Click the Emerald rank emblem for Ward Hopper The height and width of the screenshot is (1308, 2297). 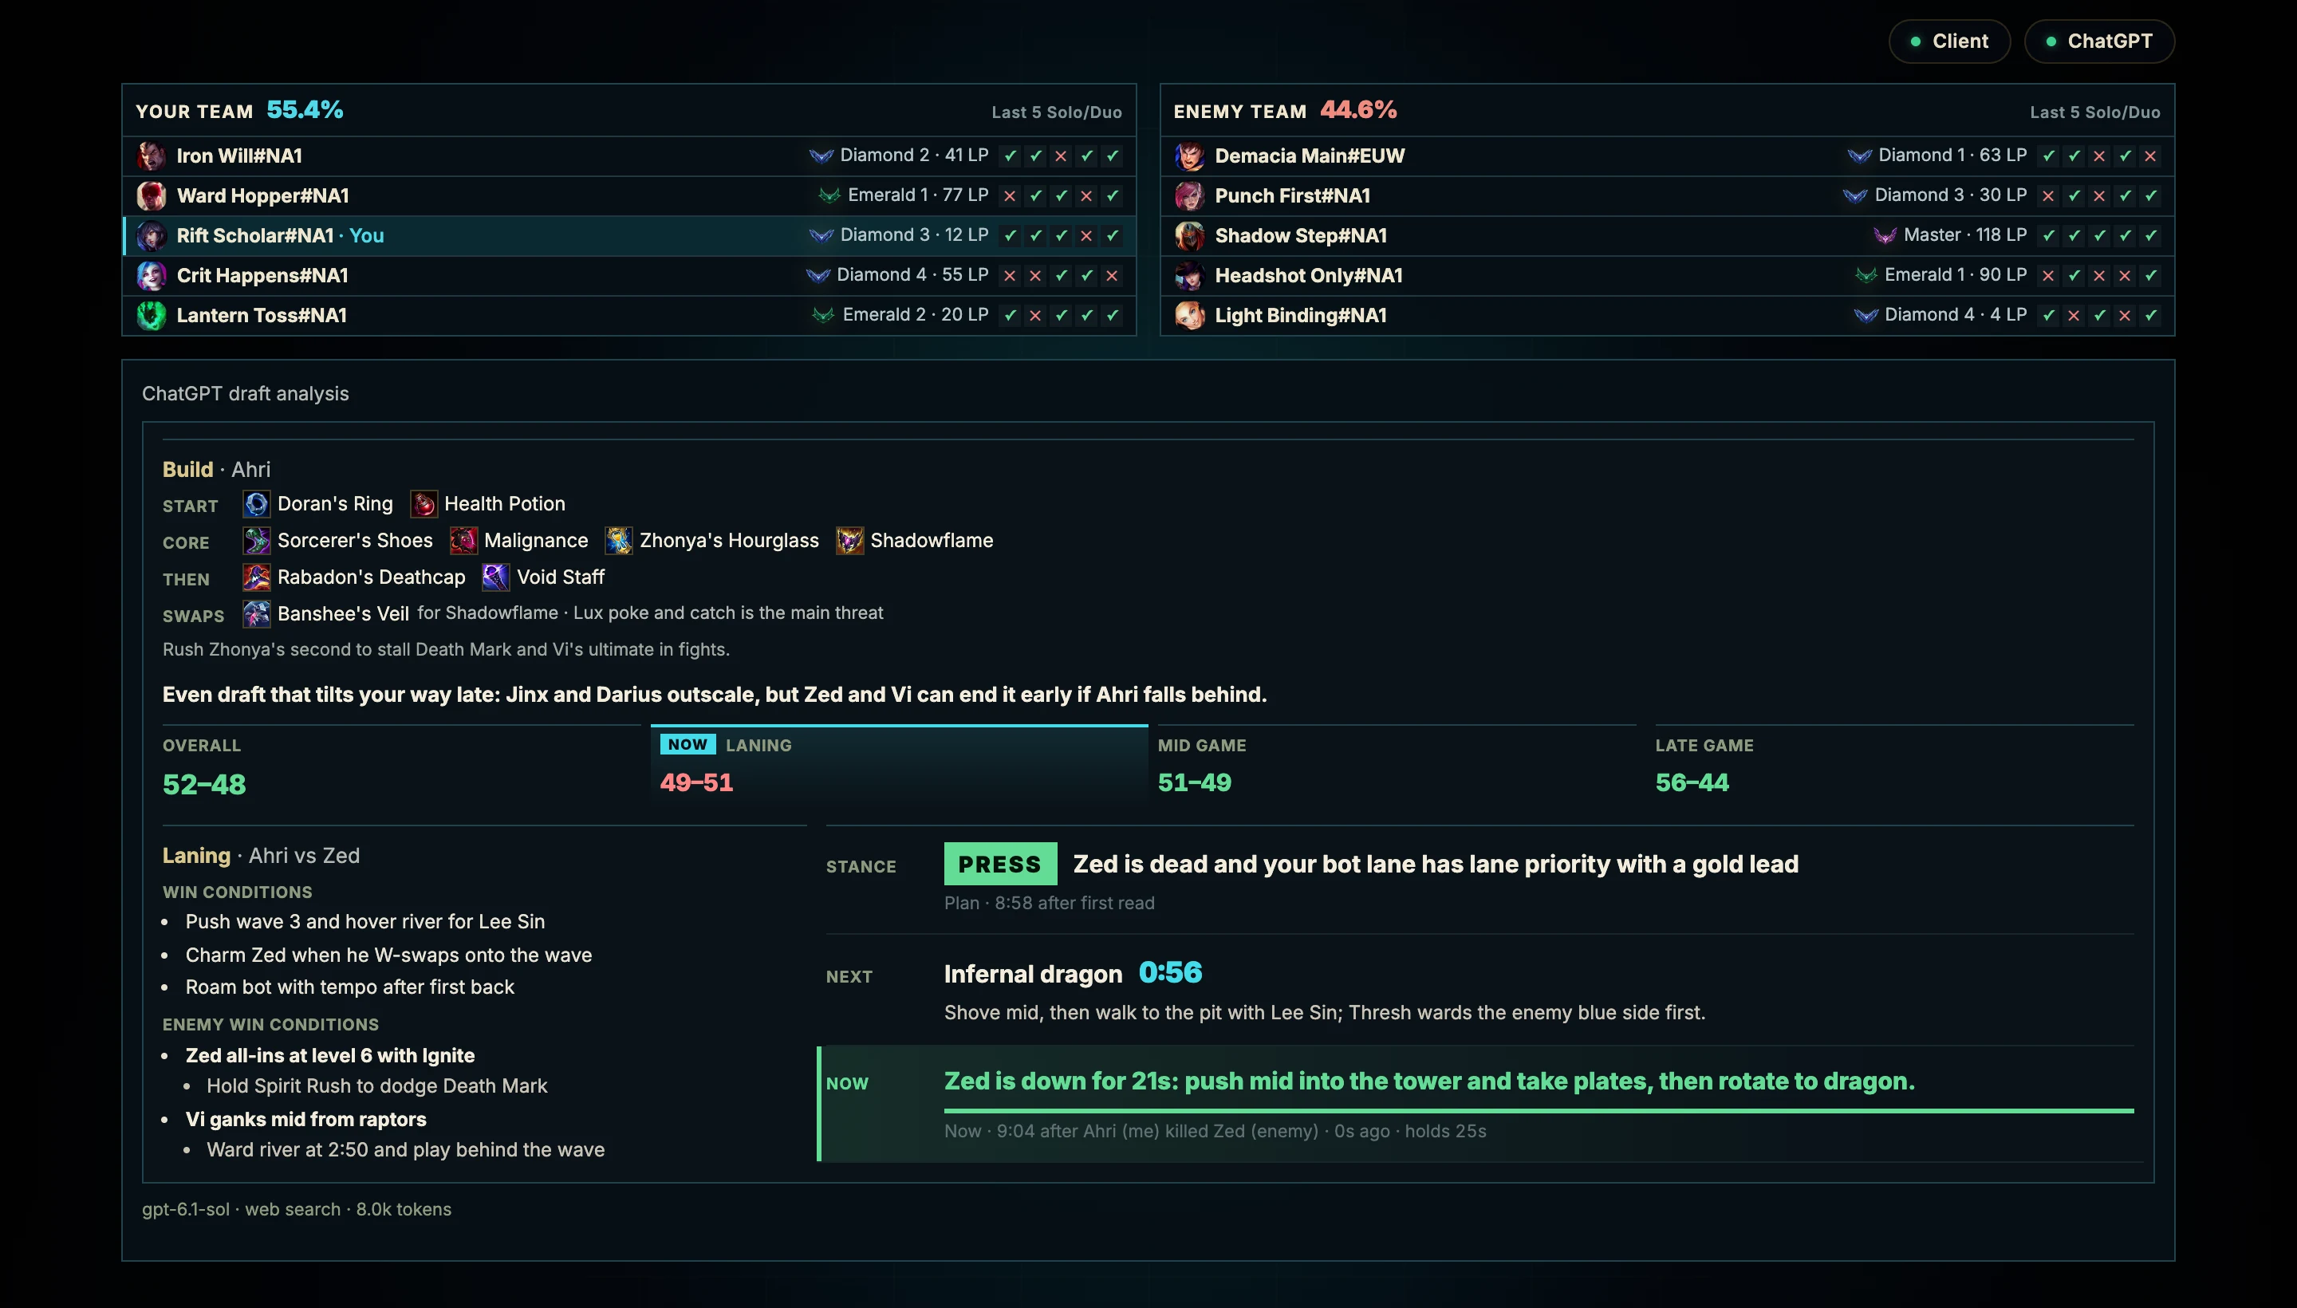829,196
